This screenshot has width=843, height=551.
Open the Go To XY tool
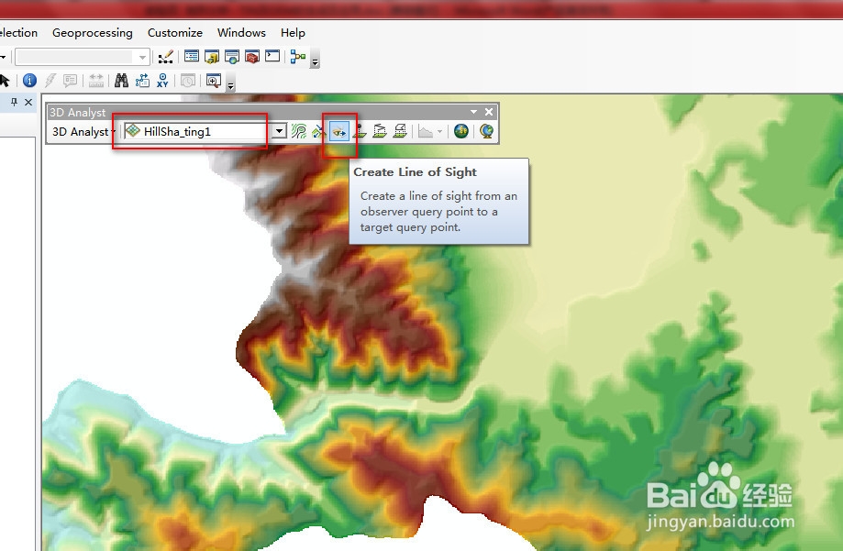pos(162,81)
